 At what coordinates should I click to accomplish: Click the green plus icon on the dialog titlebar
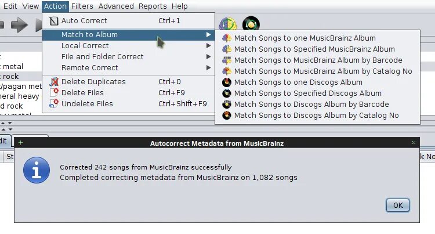[21, 142]
